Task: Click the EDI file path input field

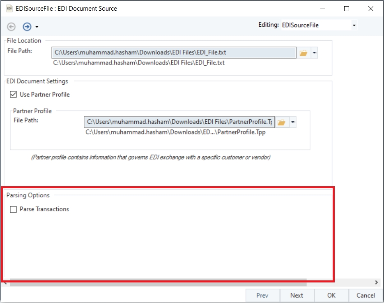Action: (174, 53)
